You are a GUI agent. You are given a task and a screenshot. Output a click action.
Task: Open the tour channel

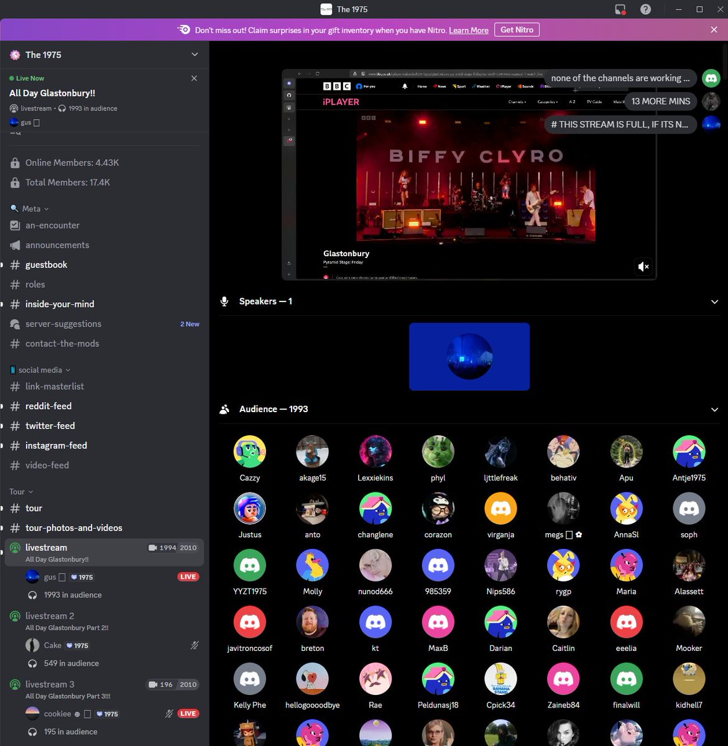(104, 509)
